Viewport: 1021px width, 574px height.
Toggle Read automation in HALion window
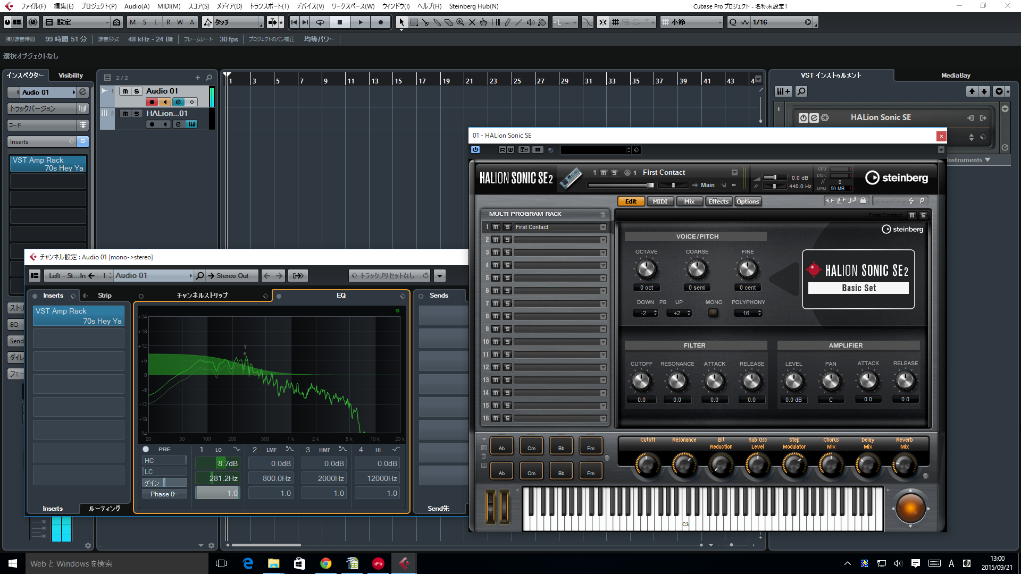(x=502, y=150)
